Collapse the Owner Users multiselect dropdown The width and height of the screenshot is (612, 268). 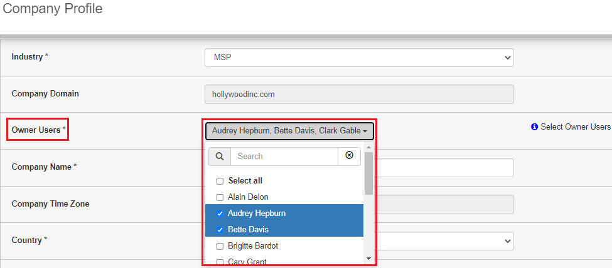pos(289,131)
